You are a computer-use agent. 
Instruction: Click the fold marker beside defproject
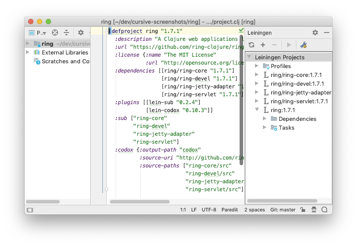point(106,31)
